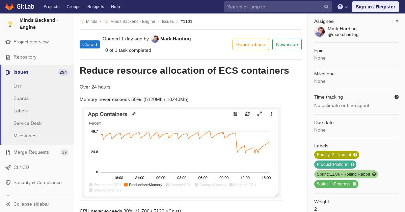Viewport: 405px width, 212px height.
Task: Open the Issues breadcrumb link
Action: coord(168,22)
